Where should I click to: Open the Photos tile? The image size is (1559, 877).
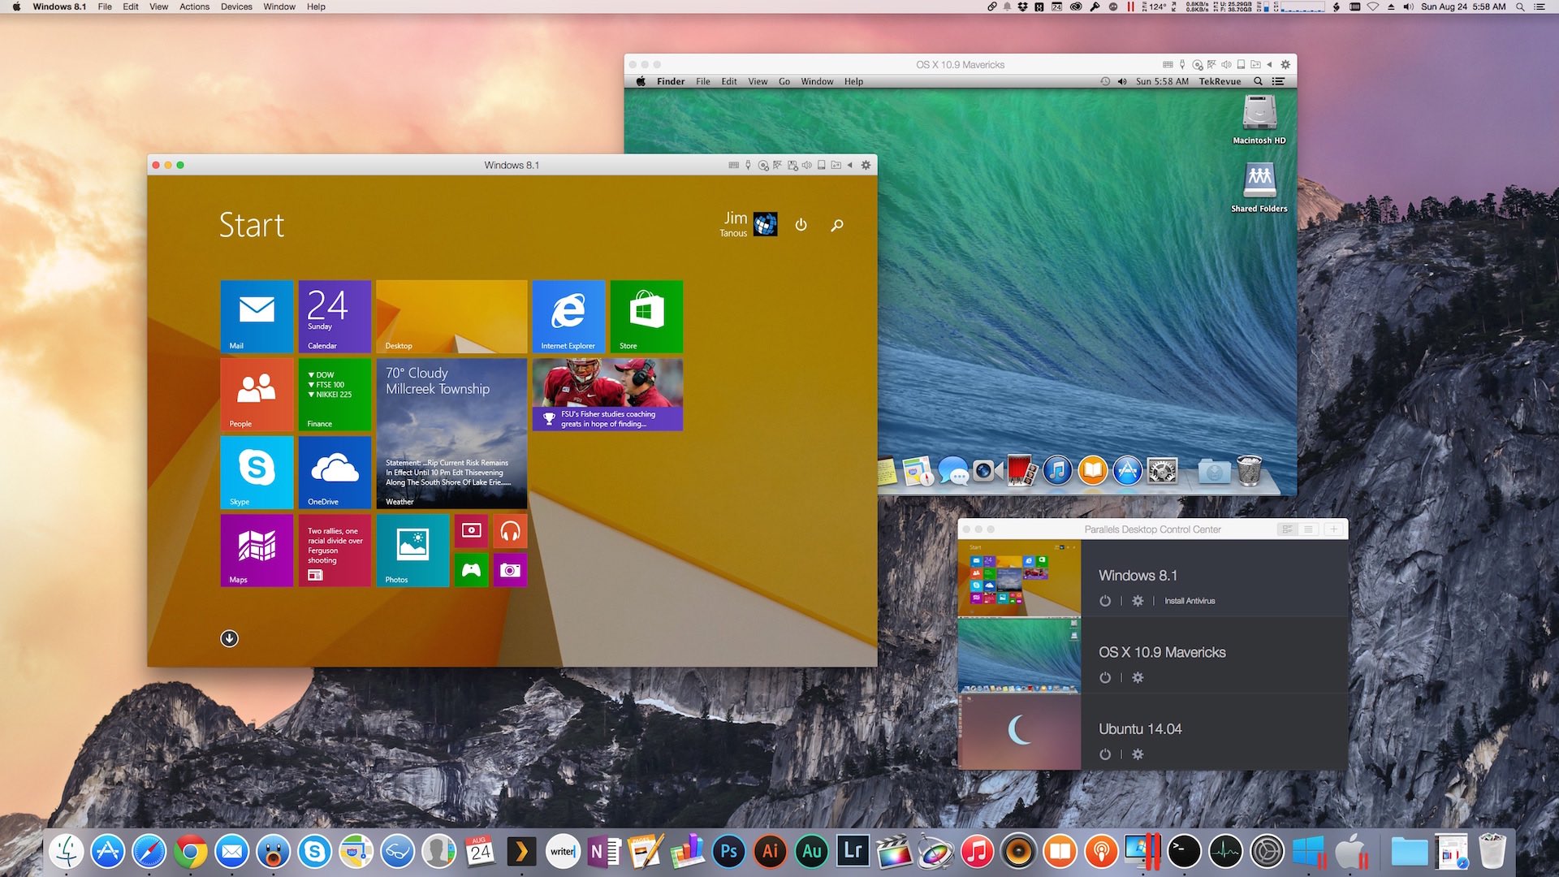click(412, 550)
